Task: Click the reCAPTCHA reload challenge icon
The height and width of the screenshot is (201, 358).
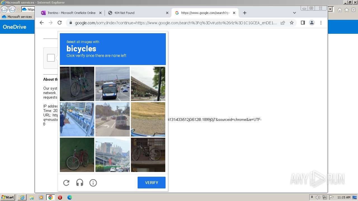Action: pos(66,183)
